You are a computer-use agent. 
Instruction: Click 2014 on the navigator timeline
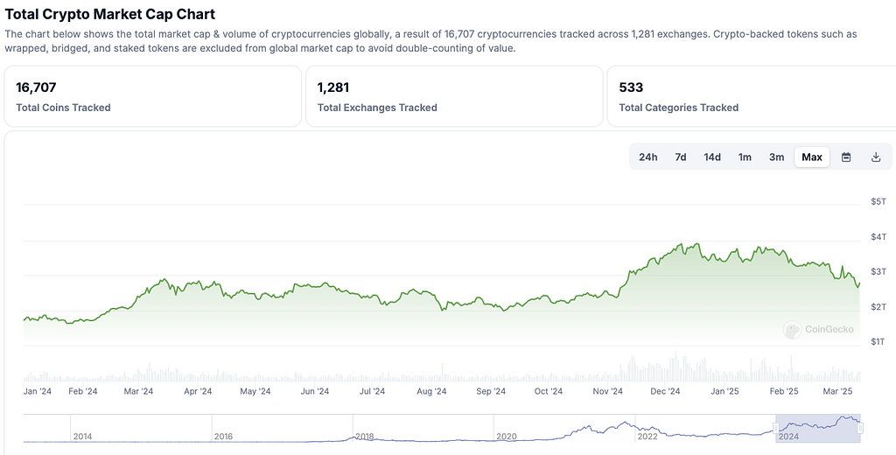pyautogui.click(x=83, y=436)
